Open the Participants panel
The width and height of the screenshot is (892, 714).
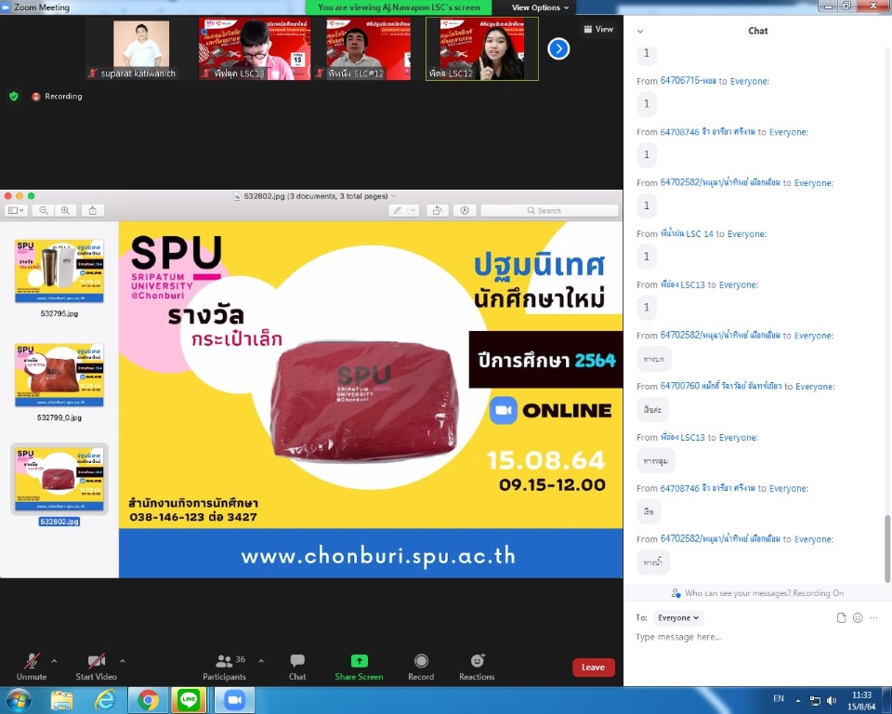coord(224,667)
